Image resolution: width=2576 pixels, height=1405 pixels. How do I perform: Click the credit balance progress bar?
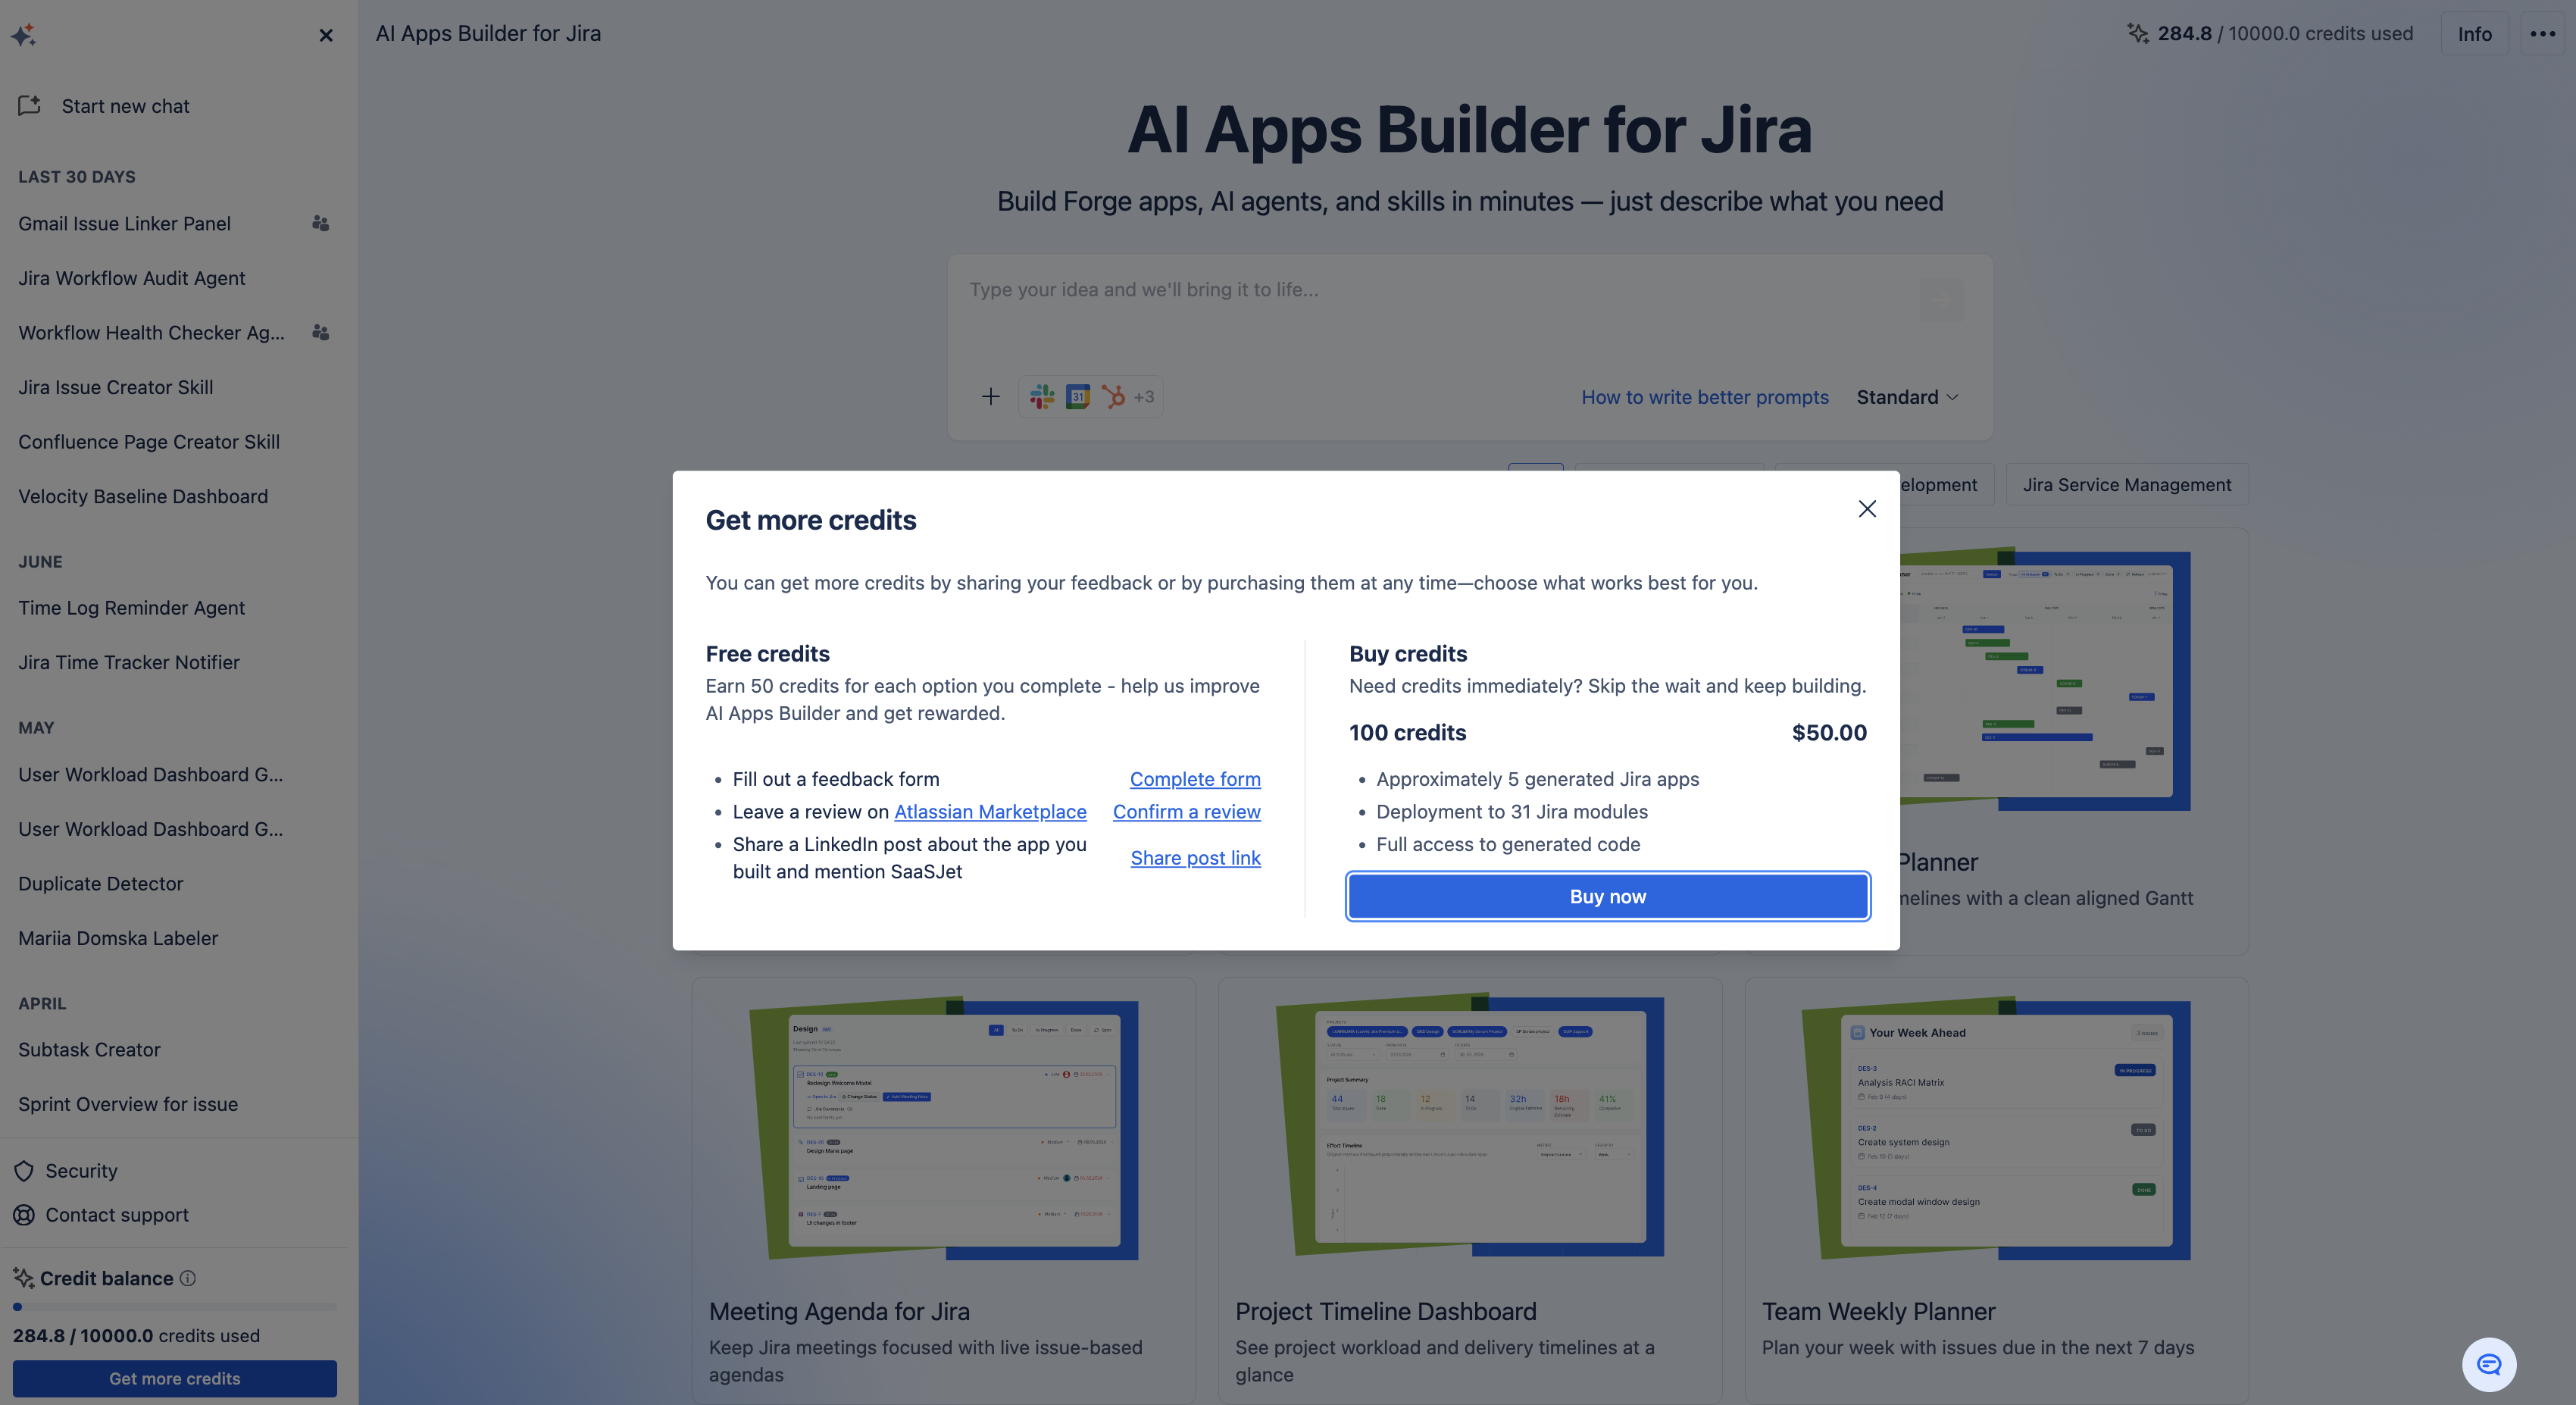pyautogui.click(x=174, y=1306)
